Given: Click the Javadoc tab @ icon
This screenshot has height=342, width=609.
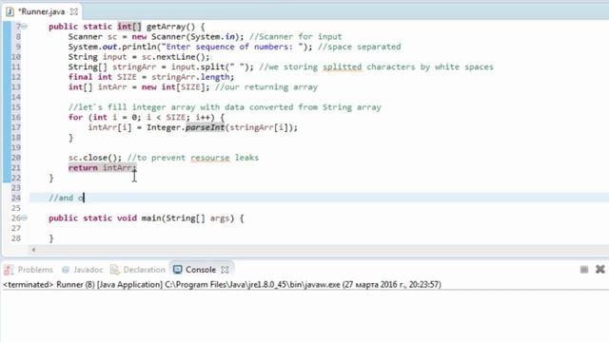Looking at the screenshot, I should [x=66, y=270].
